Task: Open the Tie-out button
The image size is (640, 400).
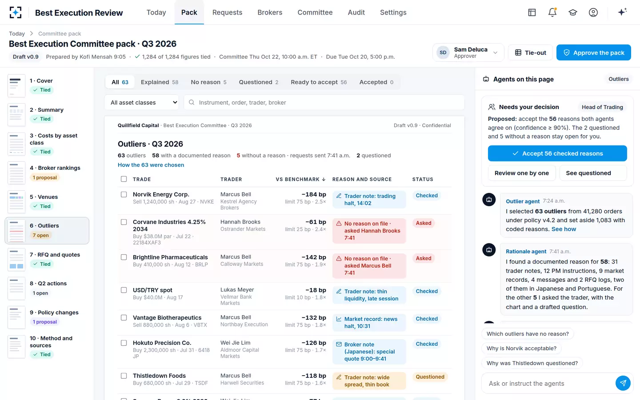Action: (x=531, y=52)
